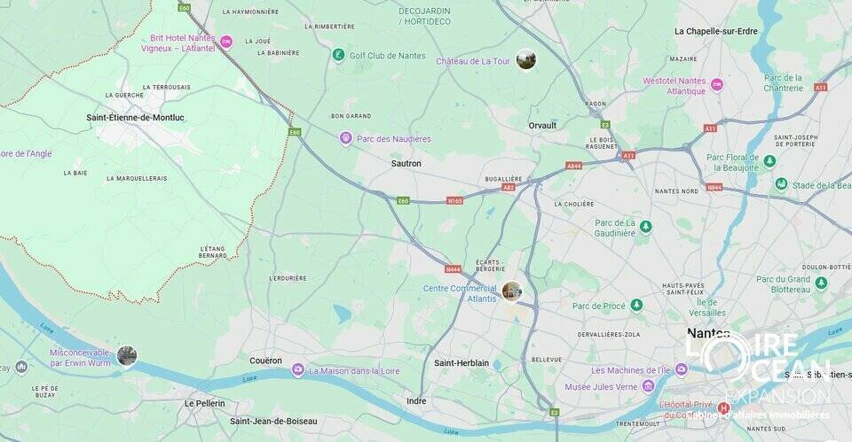852x442 pixels.
Task: Select the Westotel Nantes Atlantique hotel pin
Action: click(x=717, y=85)
